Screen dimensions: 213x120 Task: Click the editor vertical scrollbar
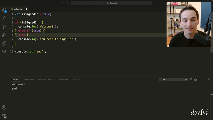point(212,32)
